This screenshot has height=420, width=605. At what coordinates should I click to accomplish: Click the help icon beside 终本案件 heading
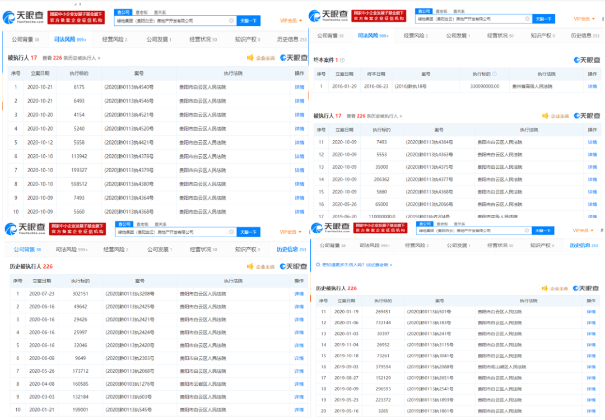coord(342,60)
